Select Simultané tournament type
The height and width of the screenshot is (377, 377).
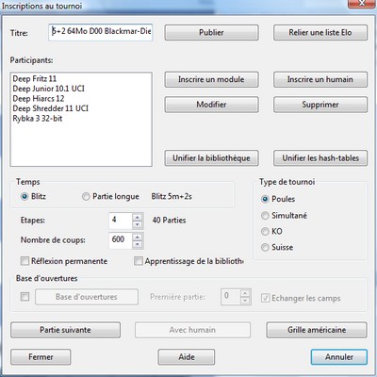point(265,216)
